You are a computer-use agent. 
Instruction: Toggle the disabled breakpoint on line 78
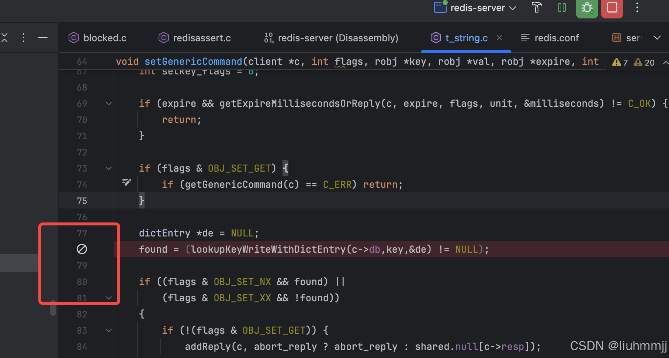(82, 249)
